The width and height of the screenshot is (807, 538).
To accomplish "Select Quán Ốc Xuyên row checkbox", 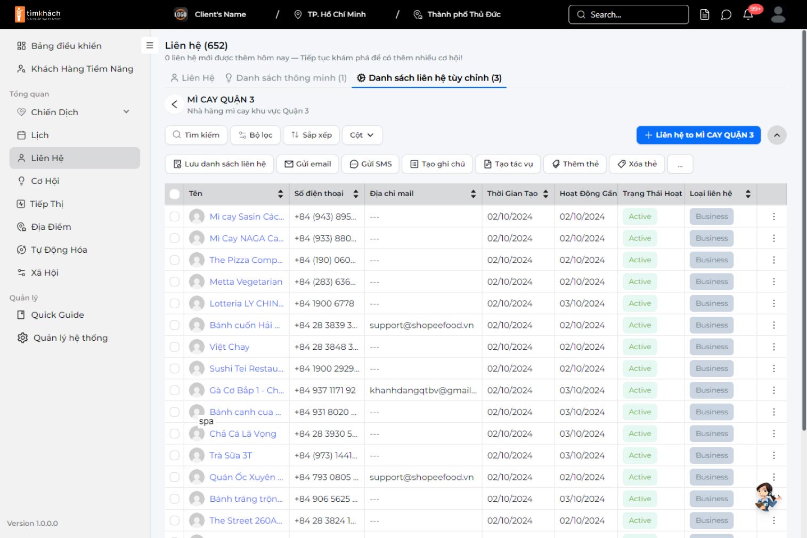I will coord(174,477).
